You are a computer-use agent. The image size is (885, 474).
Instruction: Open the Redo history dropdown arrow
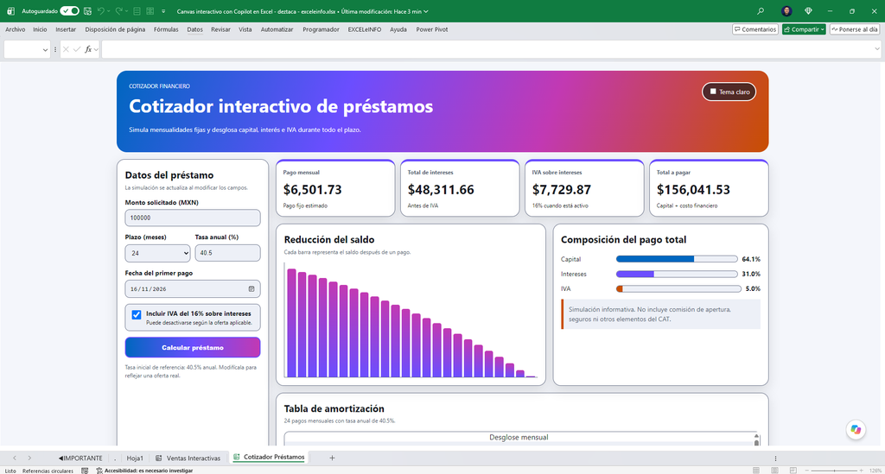coord(126,11)
